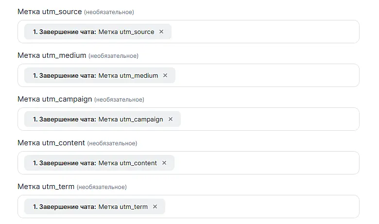Clear the utm_content tag via its X icon
Viewport: 379px width, 224px height.
tap(164, 163)
